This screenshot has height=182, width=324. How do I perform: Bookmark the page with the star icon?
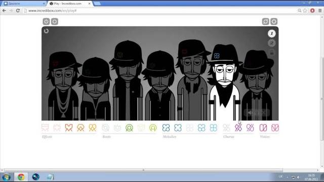coord(305,11)
